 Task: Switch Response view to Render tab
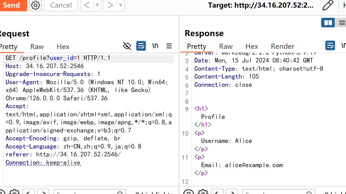tap(283, 46)
